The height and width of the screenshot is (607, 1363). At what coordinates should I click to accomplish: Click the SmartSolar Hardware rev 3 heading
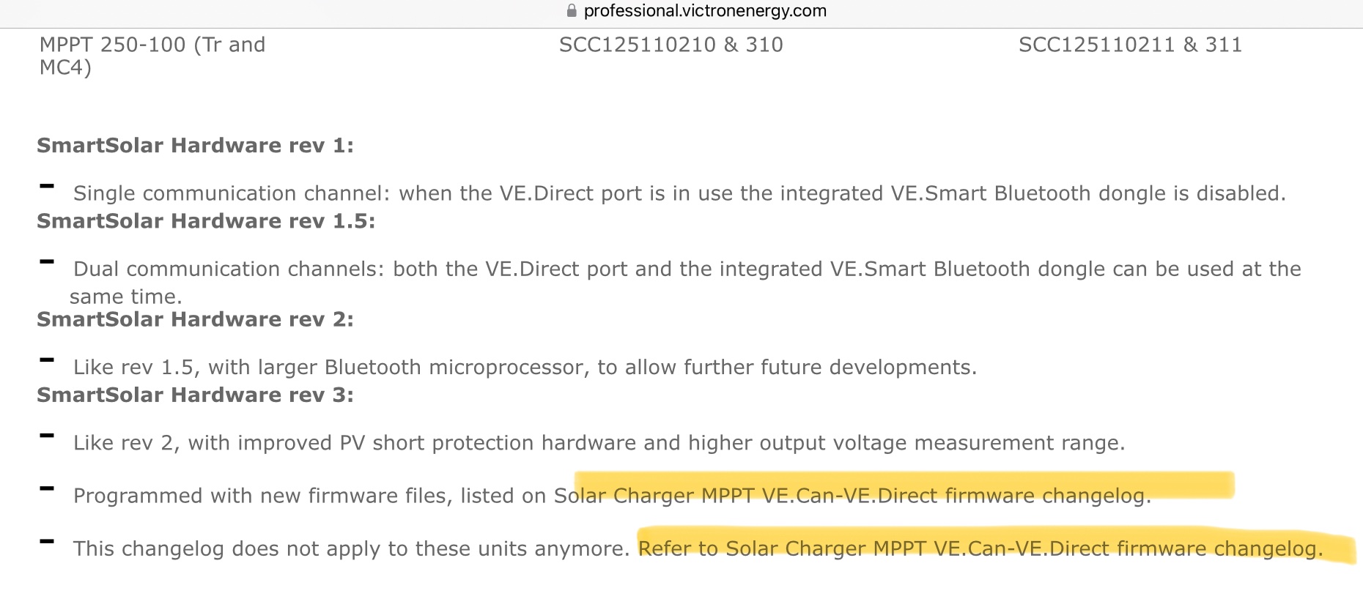tap(195, 395)
